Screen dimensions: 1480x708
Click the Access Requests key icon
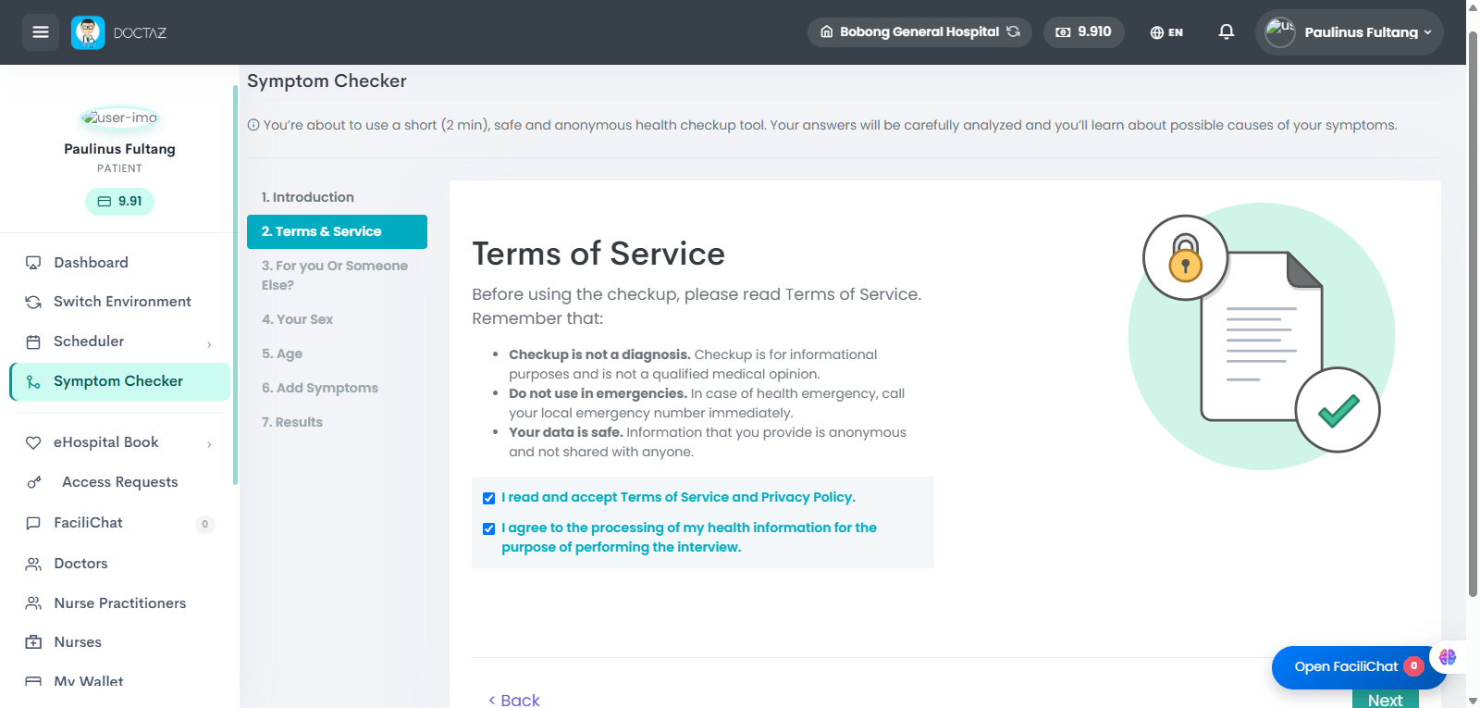coord(34,482)
